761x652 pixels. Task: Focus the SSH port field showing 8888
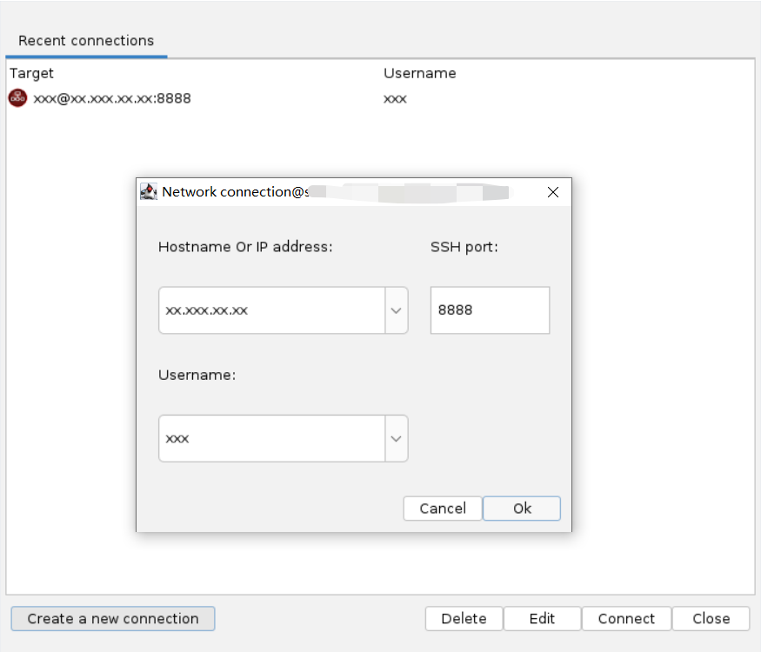(490, 310)
